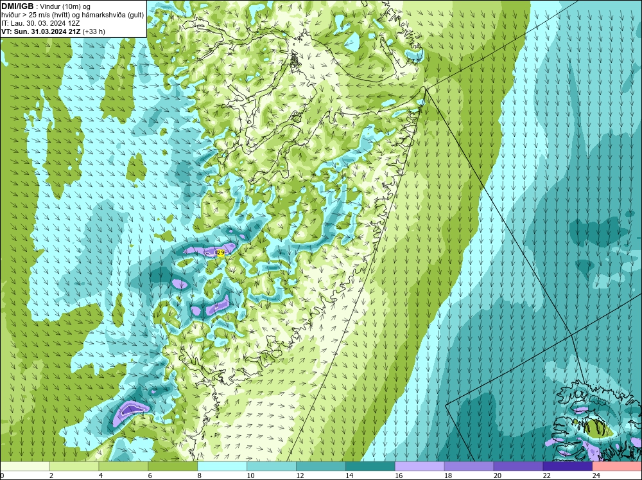Click the '2' scale label
The width and height of the screenshot is (642, 480).
(x=51, y=476)
